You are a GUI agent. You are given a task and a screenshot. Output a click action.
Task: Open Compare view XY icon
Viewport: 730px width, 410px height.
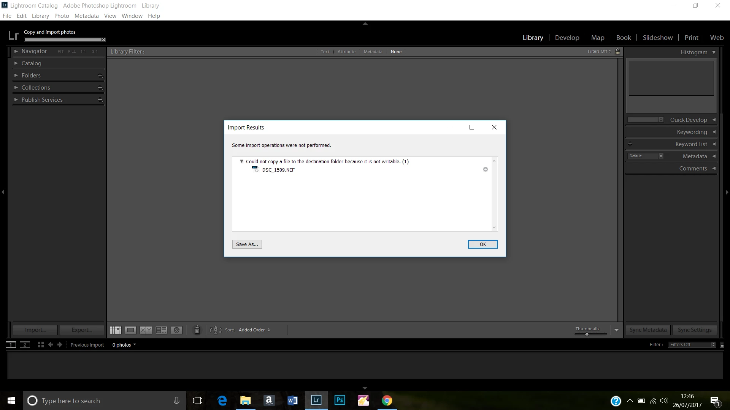tap(146, 330)
